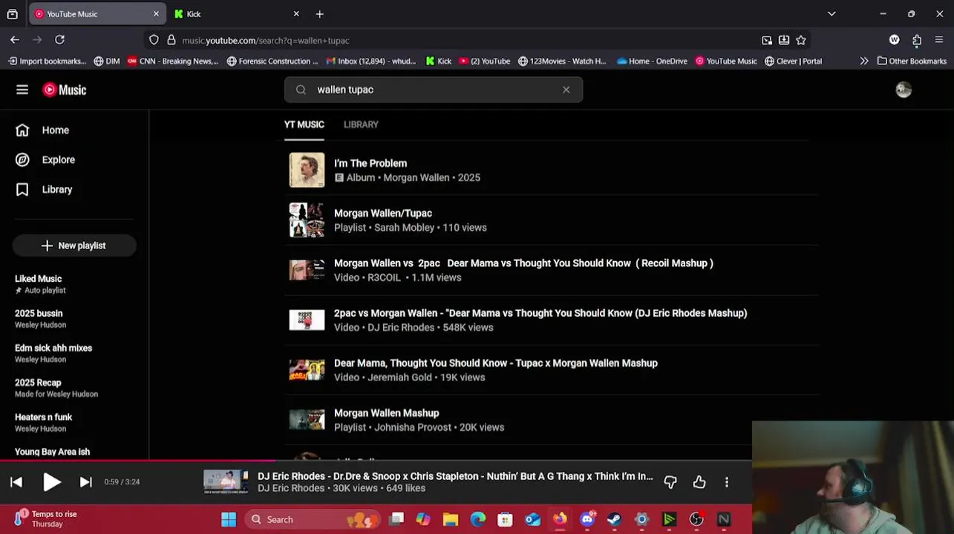Click the browser back arrow
The image size is (954, 534).
(15, 40)
